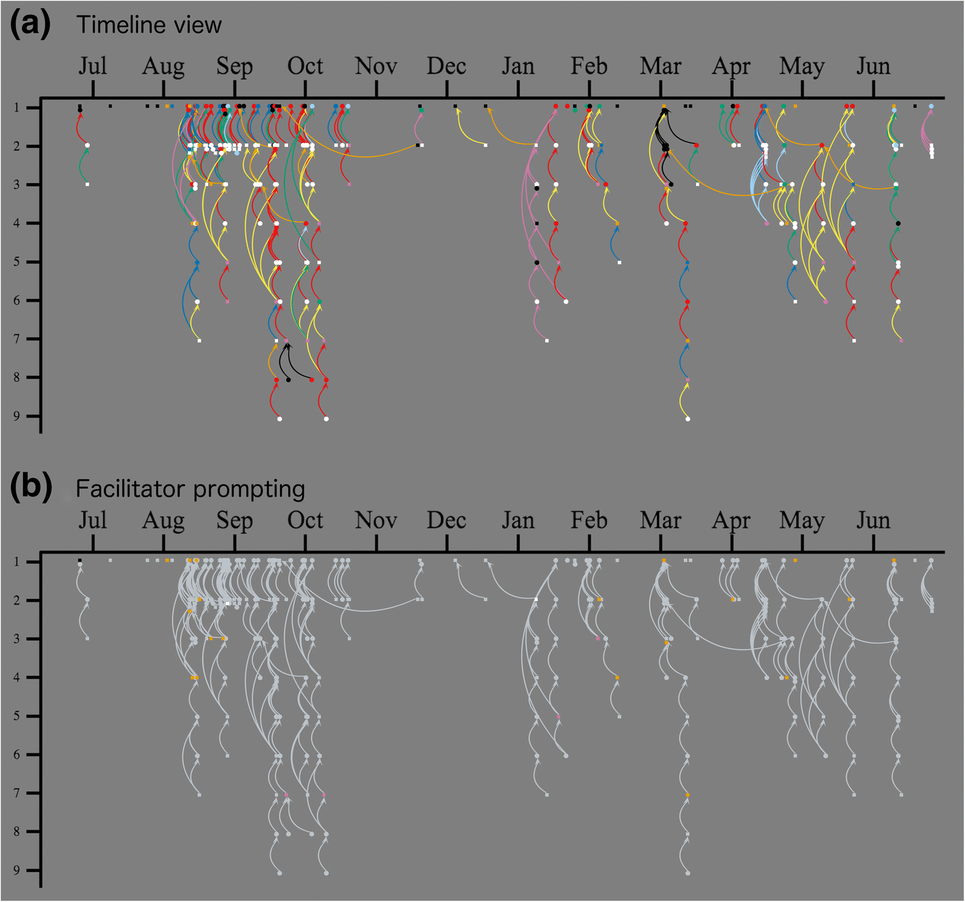The height and width of the screenshot is (902, 965).
Task: Select Mar on the Timeline view axis
Action: coord(660,66)
